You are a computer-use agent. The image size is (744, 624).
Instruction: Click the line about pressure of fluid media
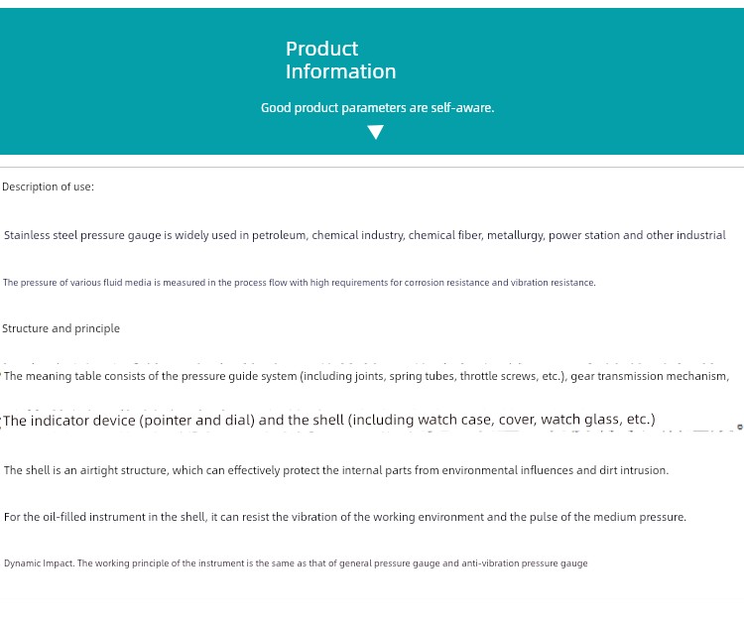299,283
